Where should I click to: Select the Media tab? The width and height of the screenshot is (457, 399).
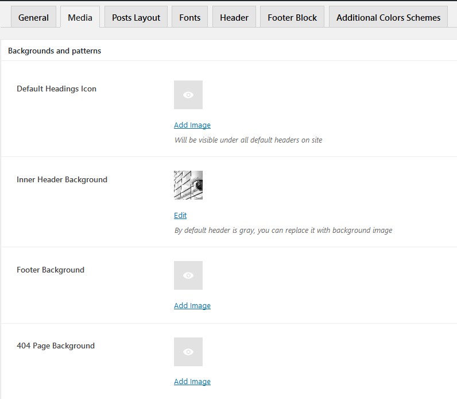click(80, 17)
